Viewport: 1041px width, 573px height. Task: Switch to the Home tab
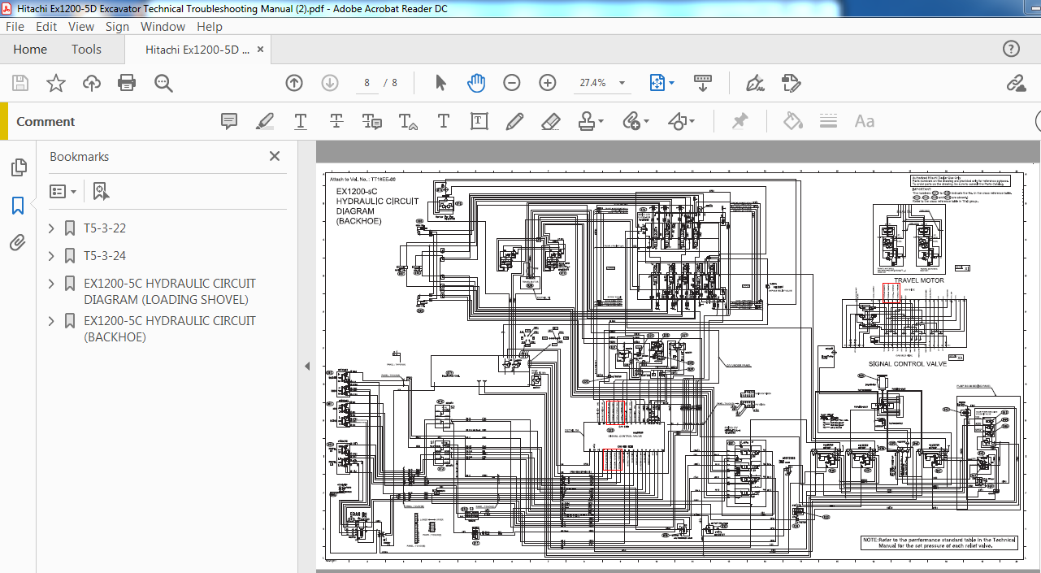(x=30, y=50)
